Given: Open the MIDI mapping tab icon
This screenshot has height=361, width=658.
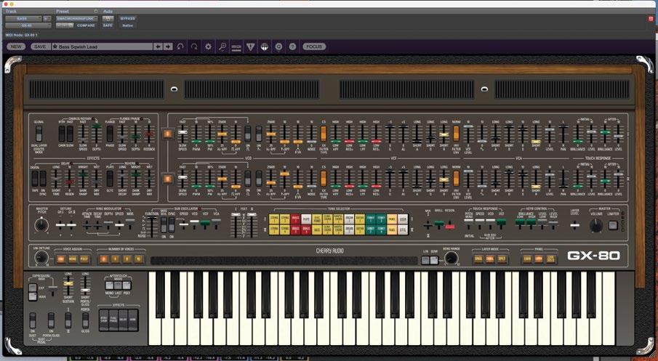Looking at the screenshot, I should [x=236, y=46].
